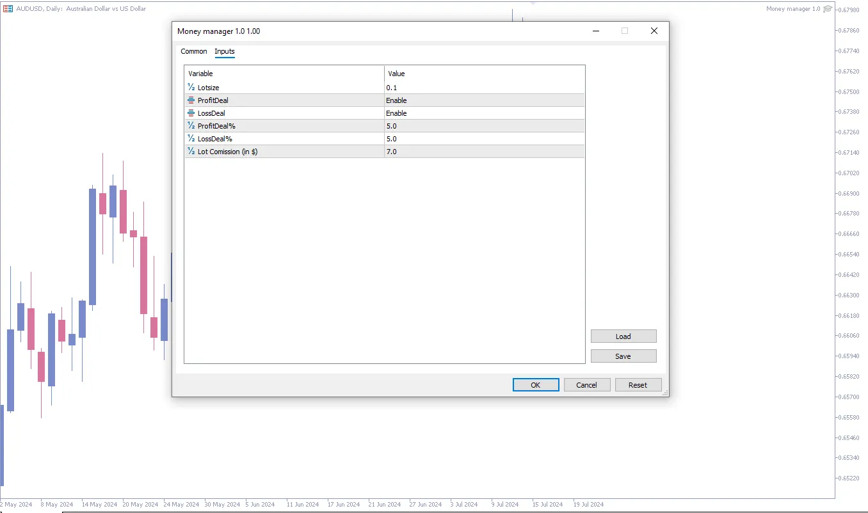
Task: Click the ProfitDeal% variable icon
Action: click(191, 126)
